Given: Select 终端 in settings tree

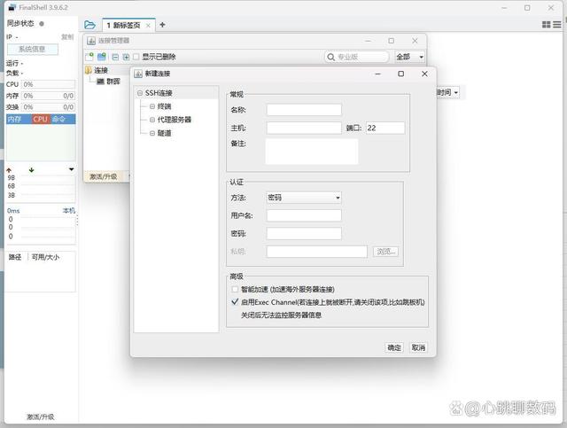Looking at the screenshot, I should click(164, 106).
